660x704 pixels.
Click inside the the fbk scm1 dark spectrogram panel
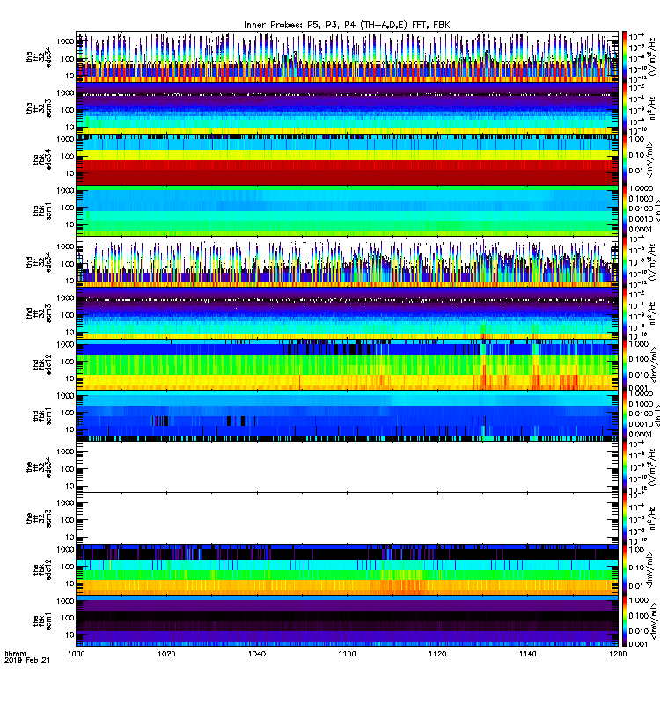[347, 621]
